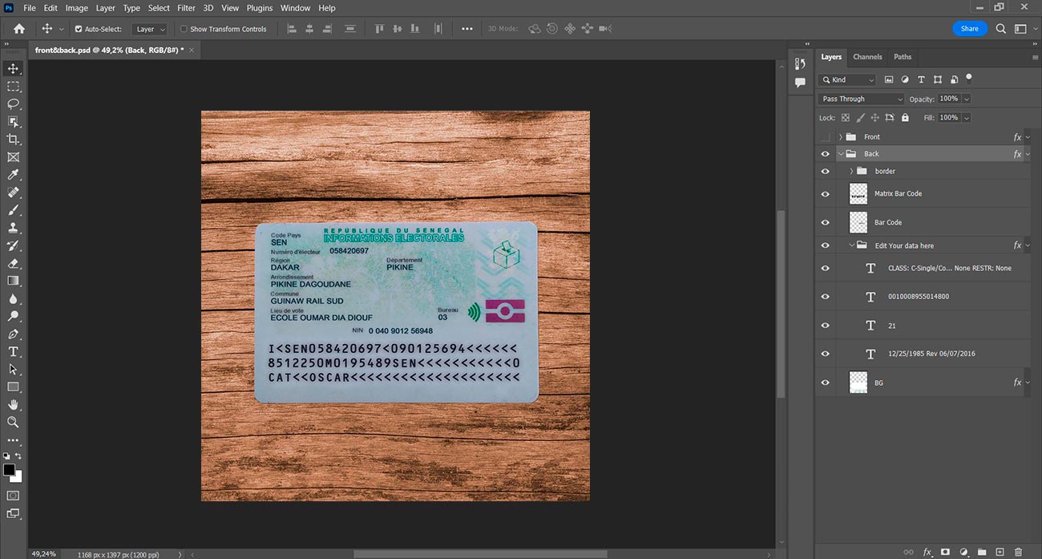Expand the Front layer group

pyautogui.click(x=840, y=137)
